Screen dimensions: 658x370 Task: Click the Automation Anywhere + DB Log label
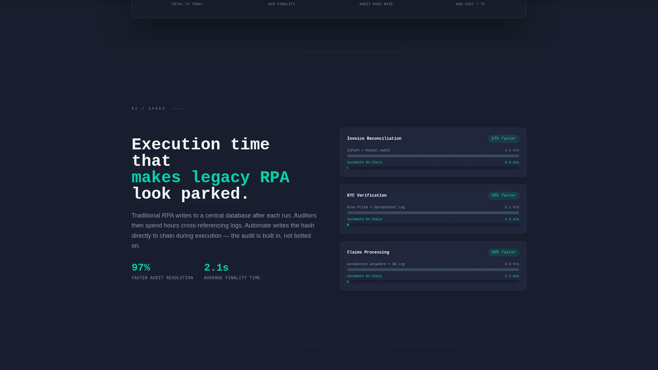point(376,264)
